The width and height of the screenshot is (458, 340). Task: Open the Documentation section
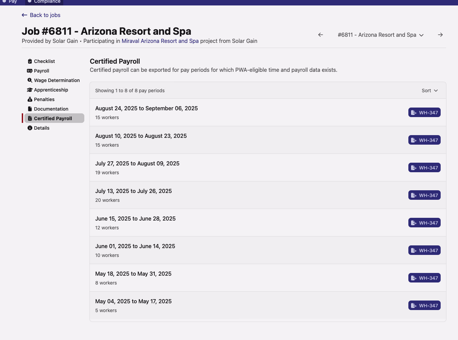pyautogui.click(x=54, y=109)
